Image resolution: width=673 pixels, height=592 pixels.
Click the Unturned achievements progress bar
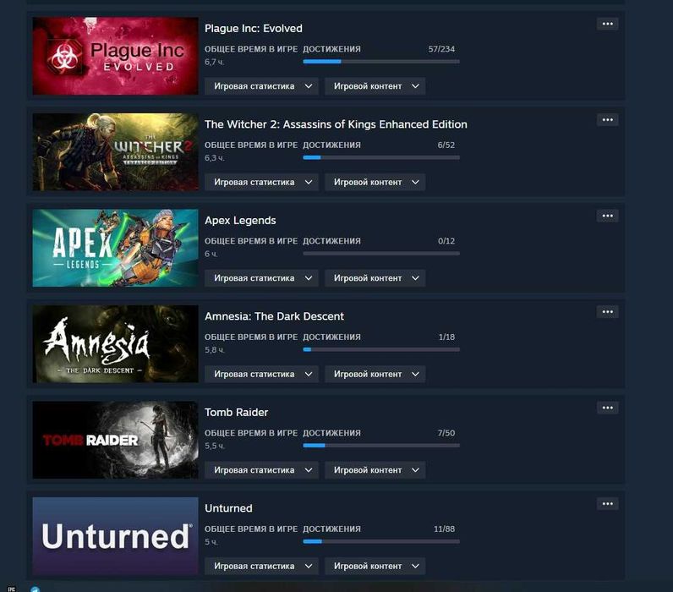pyautogui.click(x=381, y=541)
